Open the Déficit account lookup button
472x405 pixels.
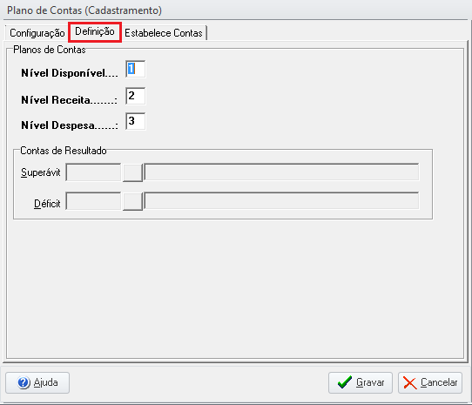(x=132, y=201)
